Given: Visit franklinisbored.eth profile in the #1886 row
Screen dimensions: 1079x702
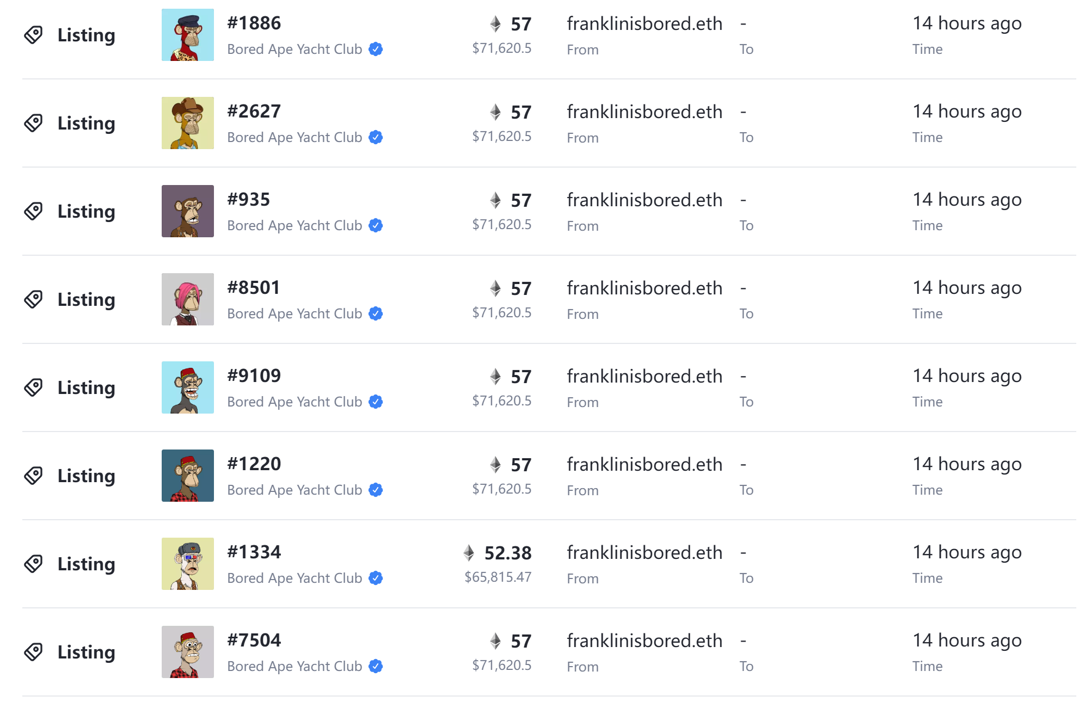Looking at the screenshot, I should pos(645,24).
